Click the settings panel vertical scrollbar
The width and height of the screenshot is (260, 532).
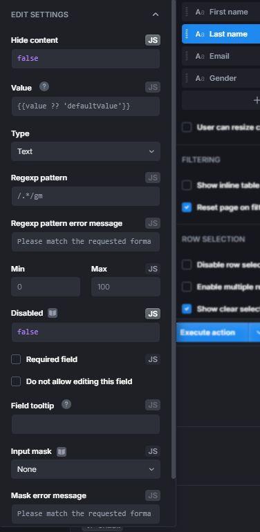[x=174, y=239]
